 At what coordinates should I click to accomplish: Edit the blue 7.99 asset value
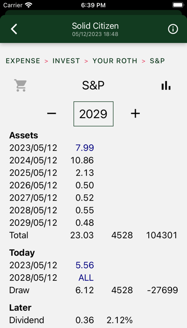[x=85, y=148]
